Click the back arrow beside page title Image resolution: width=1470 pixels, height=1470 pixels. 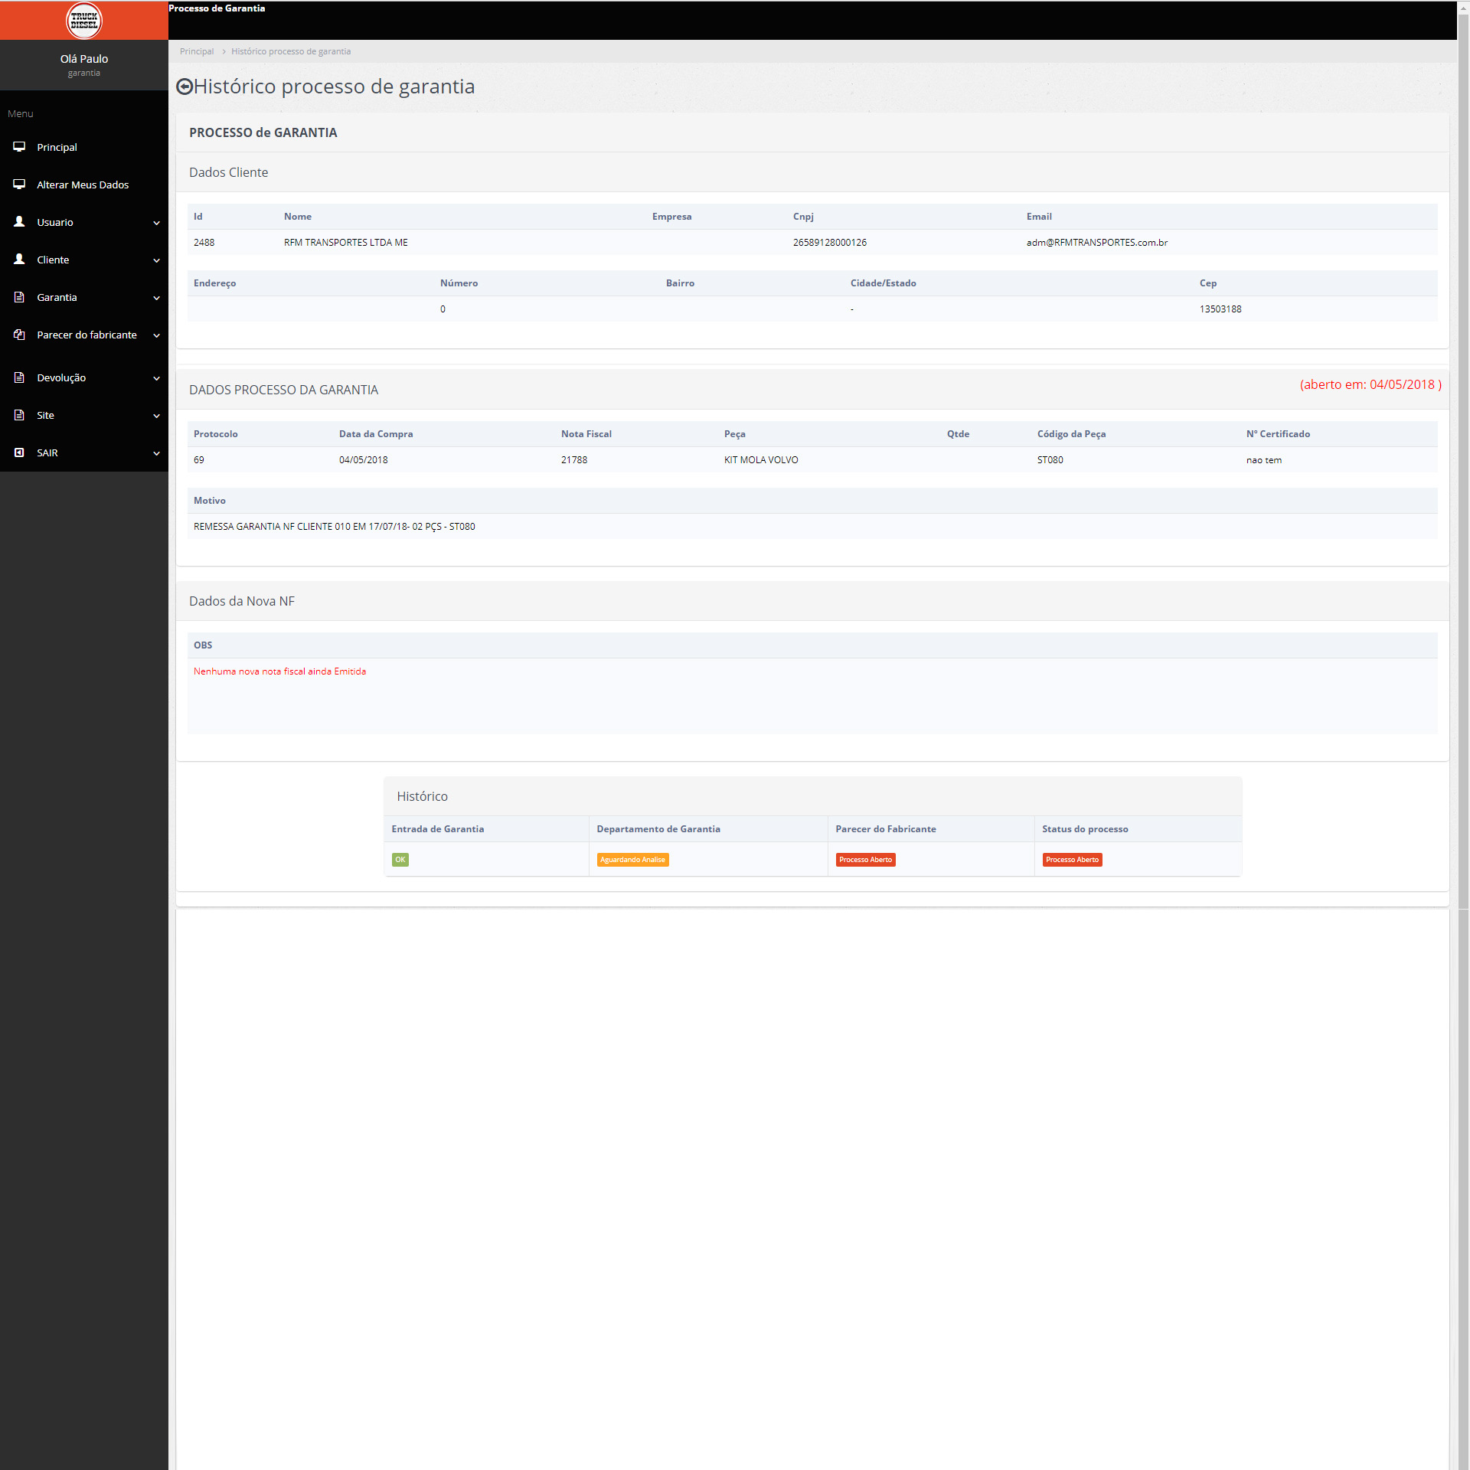pos(184,87)
